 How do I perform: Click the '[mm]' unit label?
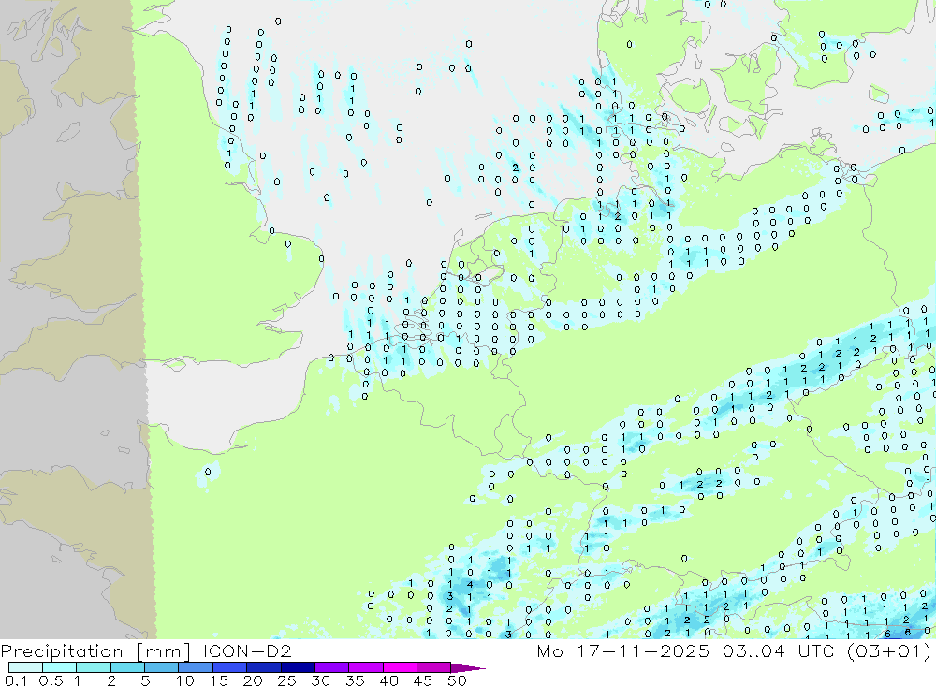tap(163, 651)
